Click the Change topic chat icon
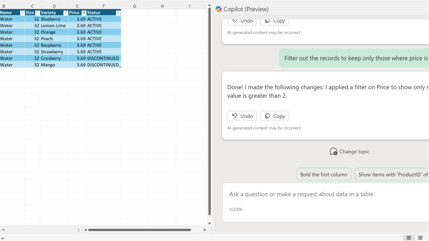Viewport: 429px width, 241px height. coord(333,152)
